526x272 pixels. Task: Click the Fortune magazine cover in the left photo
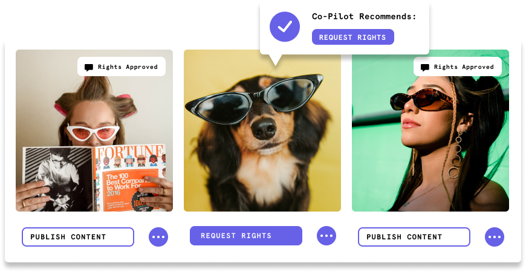129,178
